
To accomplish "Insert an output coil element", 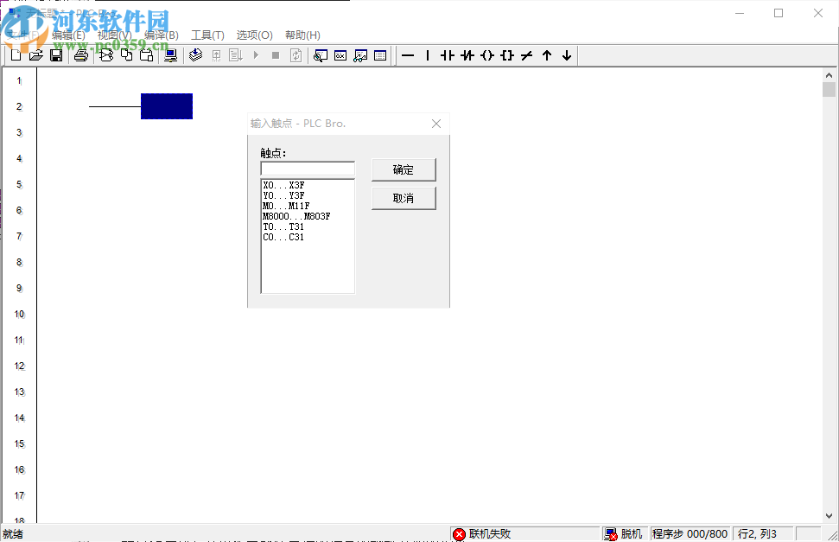I will pyautogui.click(x=487, y=55).
